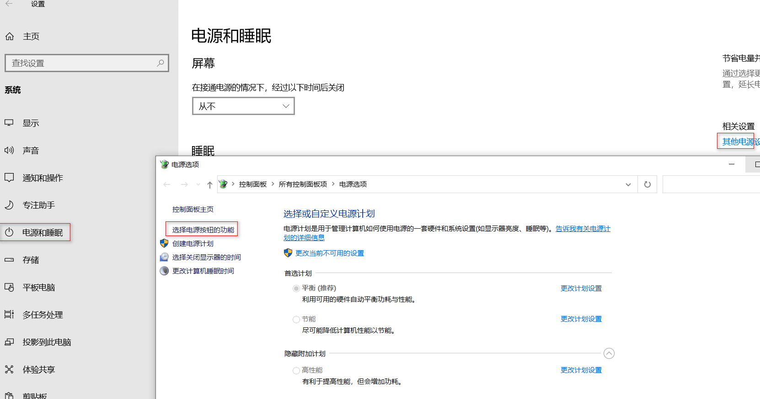Expand the chevron after 控制面板 breadcrumb
Image resolution: width=760 pixels, height=399 pixels.
[x=273, y=184]
